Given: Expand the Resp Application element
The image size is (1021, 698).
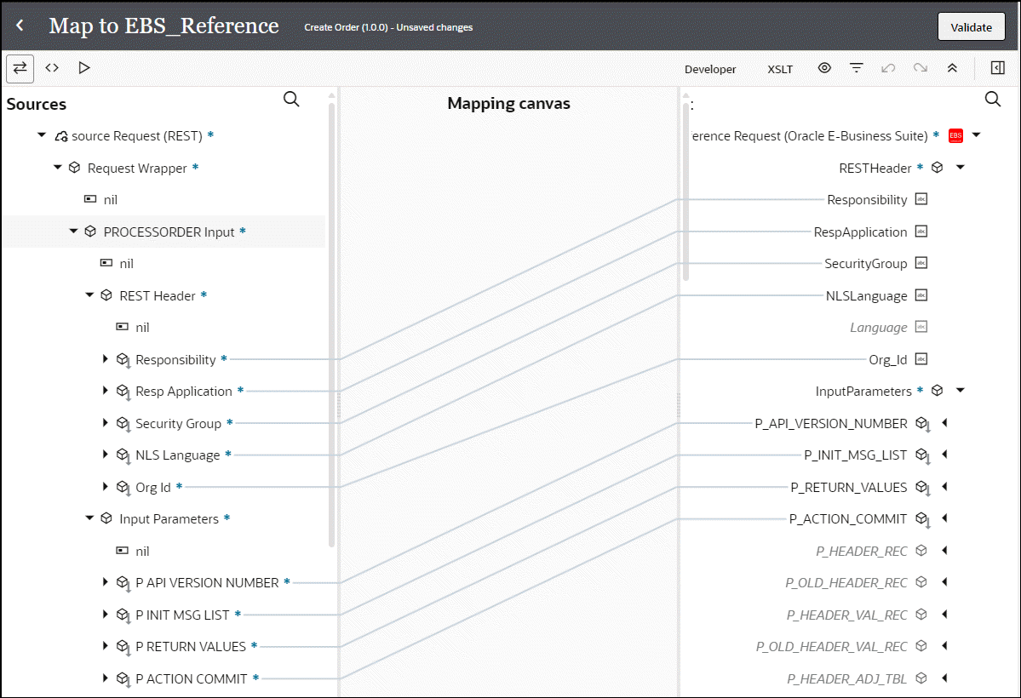Looking at the screenshot, I should click(x=106, y=391).
